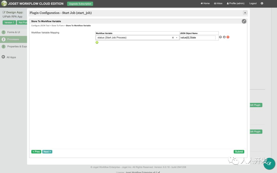Click Upgrade Subscription button

pyautogui.click(x=80, y=4)
